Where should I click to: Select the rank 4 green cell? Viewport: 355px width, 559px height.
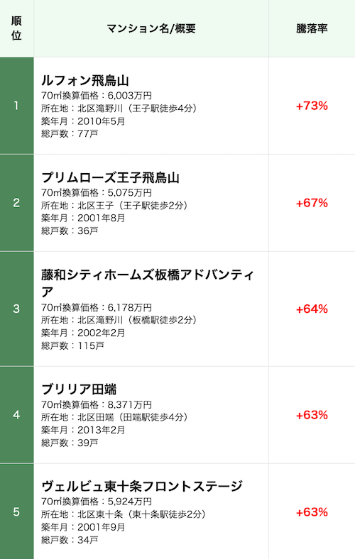click(x=17, y=414)
